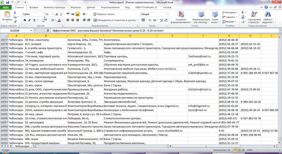Click the decrease indent icon
Image resolution: width=282 pixels, height=154 pixels.
coord(84,20)
